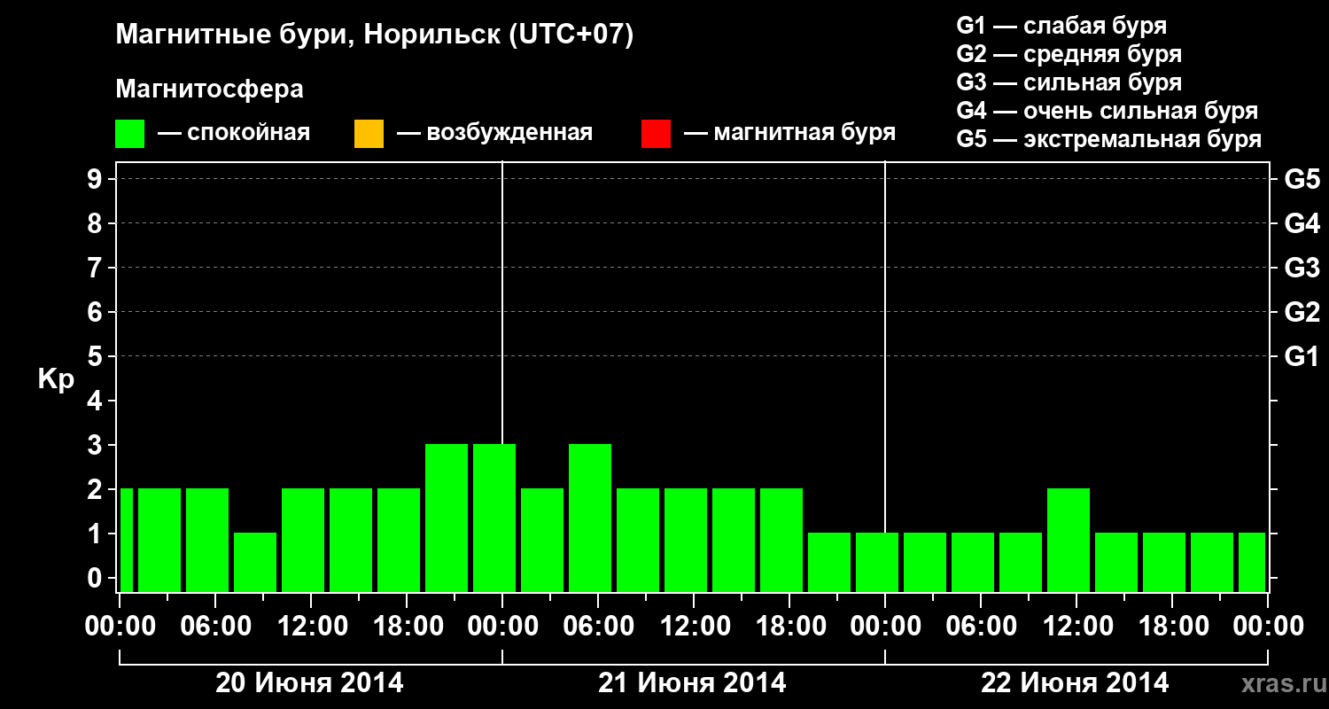Click the 06:00 time label under 22 Июня
Screen dimensions: 1329x709
click(981, 627)
